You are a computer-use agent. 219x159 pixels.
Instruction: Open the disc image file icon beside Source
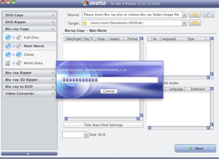click(208, 14)
